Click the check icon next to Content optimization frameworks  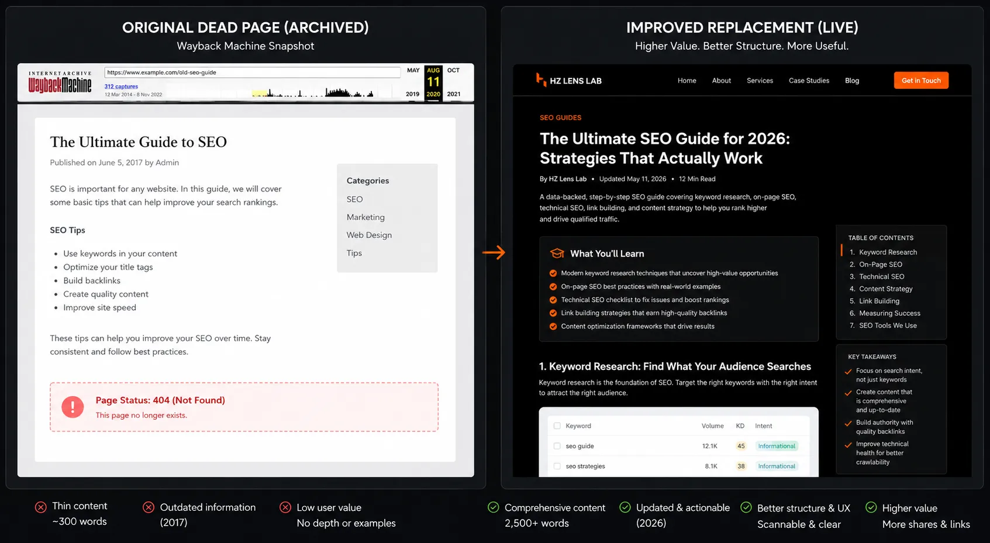click(553, 326)
